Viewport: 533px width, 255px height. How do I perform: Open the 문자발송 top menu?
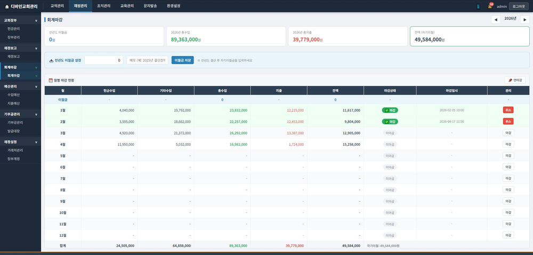click(150, 6)
